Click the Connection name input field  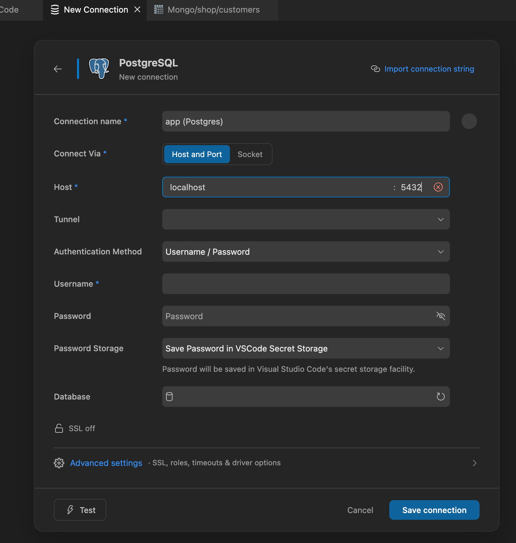306,121
